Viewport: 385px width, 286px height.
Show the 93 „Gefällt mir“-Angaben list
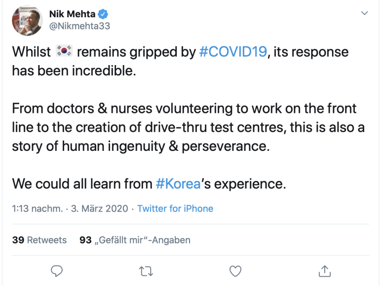coord(135,240)
